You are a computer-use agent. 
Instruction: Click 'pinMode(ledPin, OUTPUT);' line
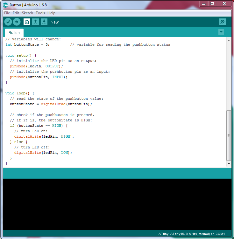tap(36, 66)
